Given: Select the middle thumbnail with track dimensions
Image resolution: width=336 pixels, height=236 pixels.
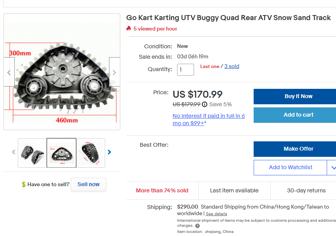Looking at the screenshot, I should [x=61, y=153].
